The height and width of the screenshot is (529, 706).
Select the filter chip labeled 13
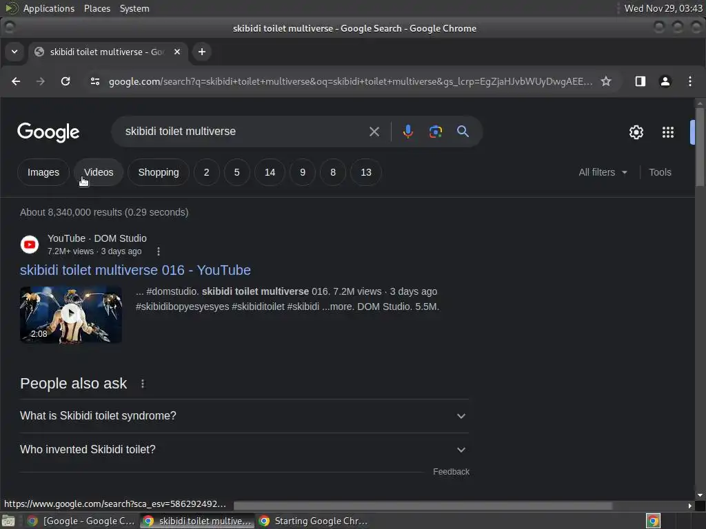(x=366, y=172)
